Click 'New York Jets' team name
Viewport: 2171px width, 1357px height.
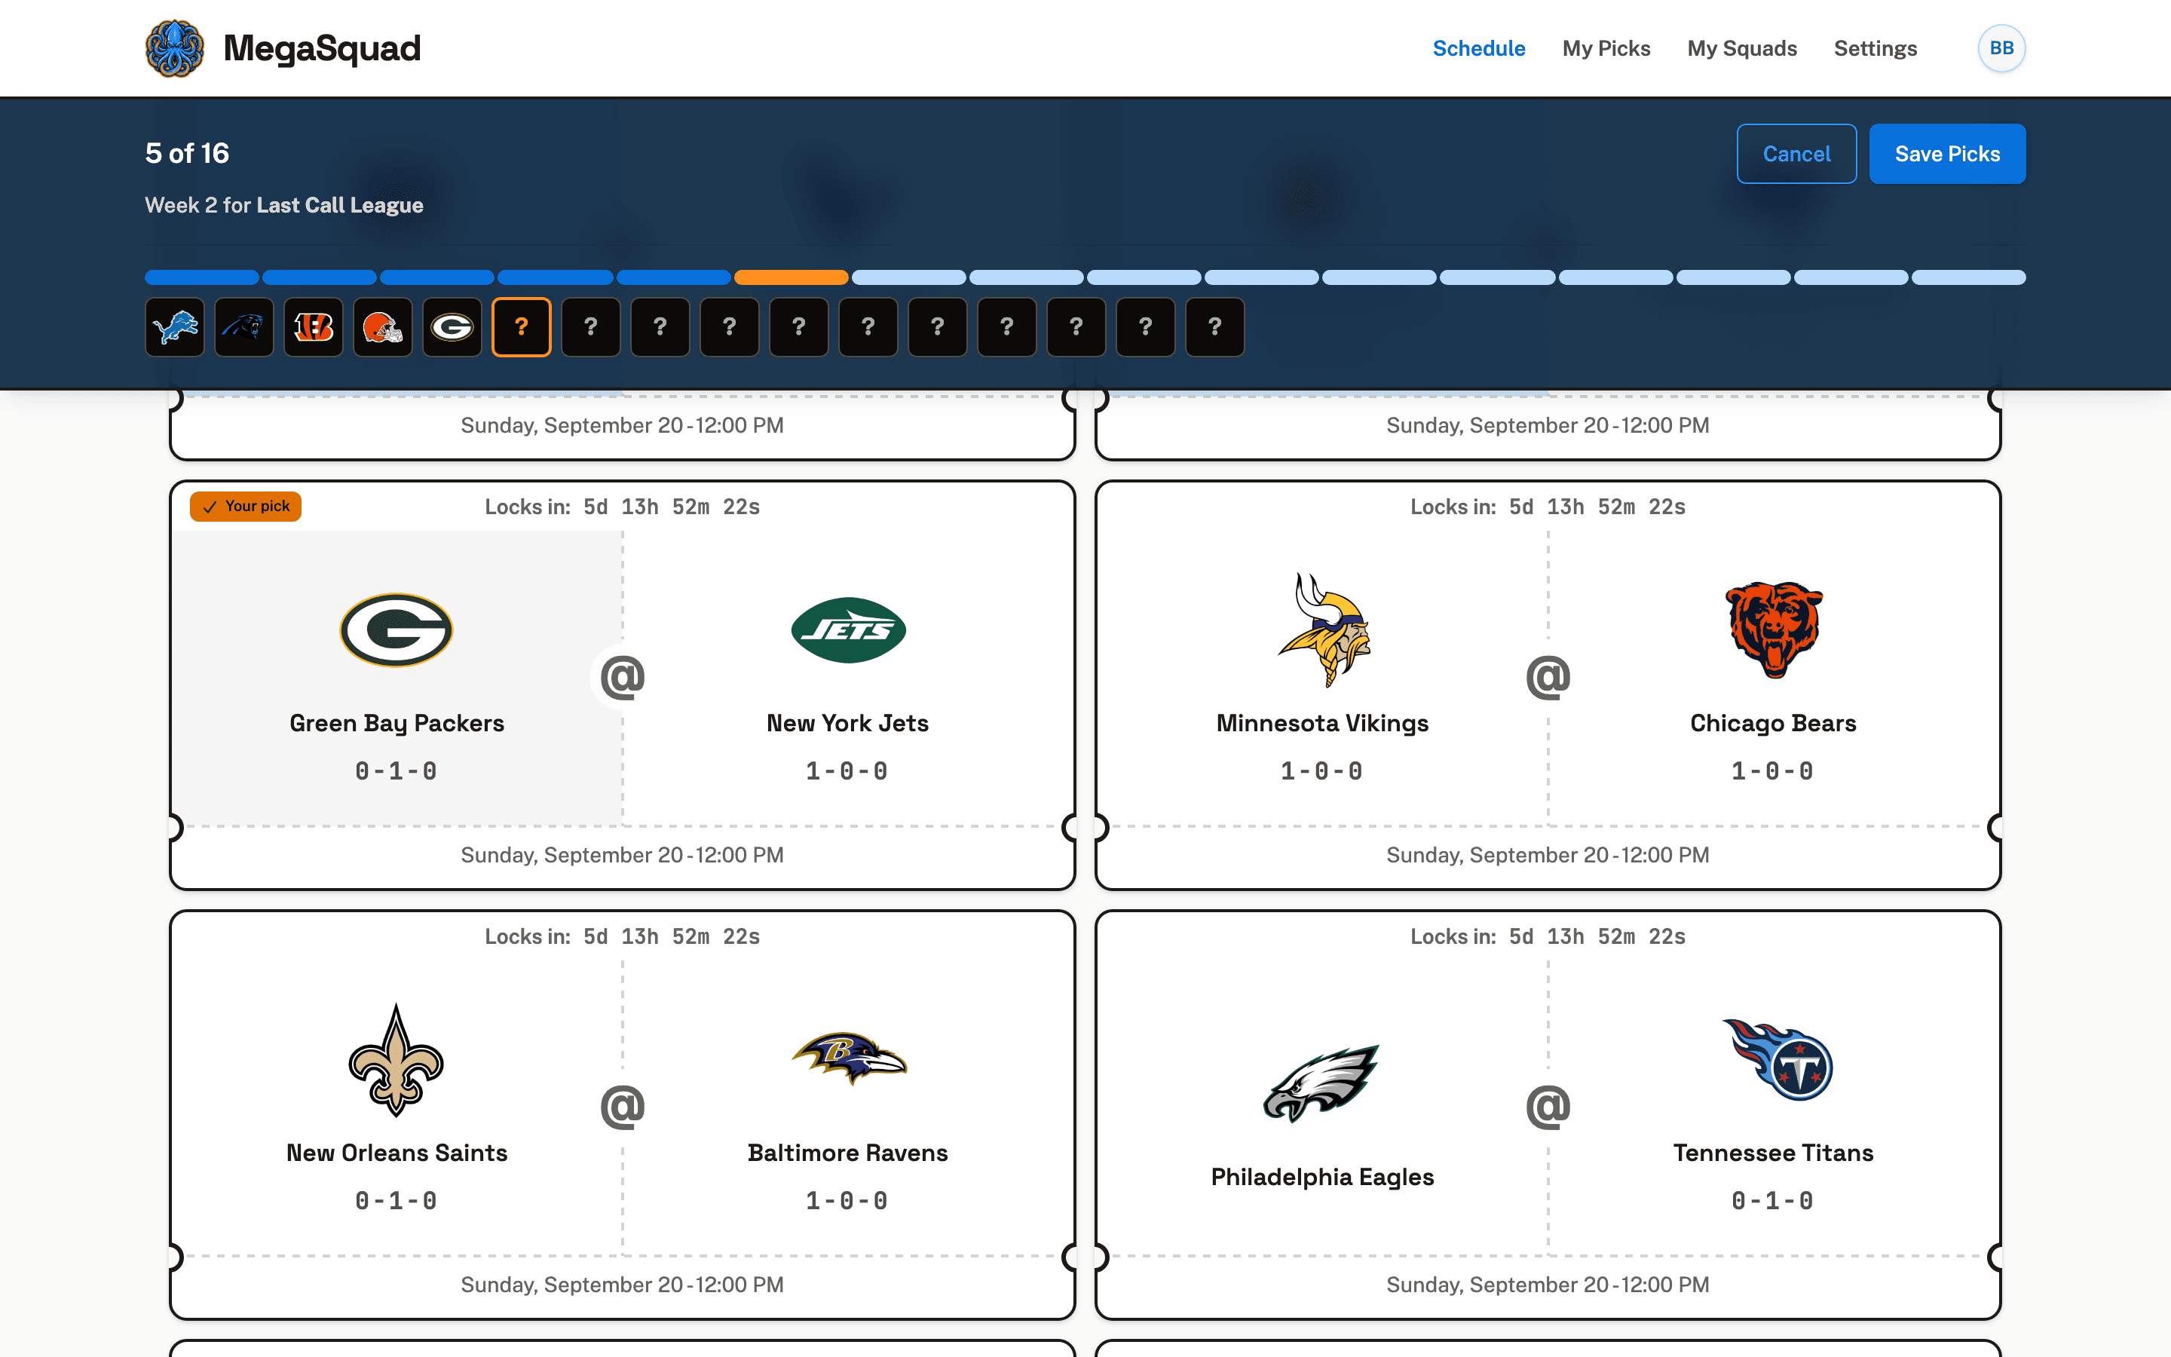click(848, 724)
